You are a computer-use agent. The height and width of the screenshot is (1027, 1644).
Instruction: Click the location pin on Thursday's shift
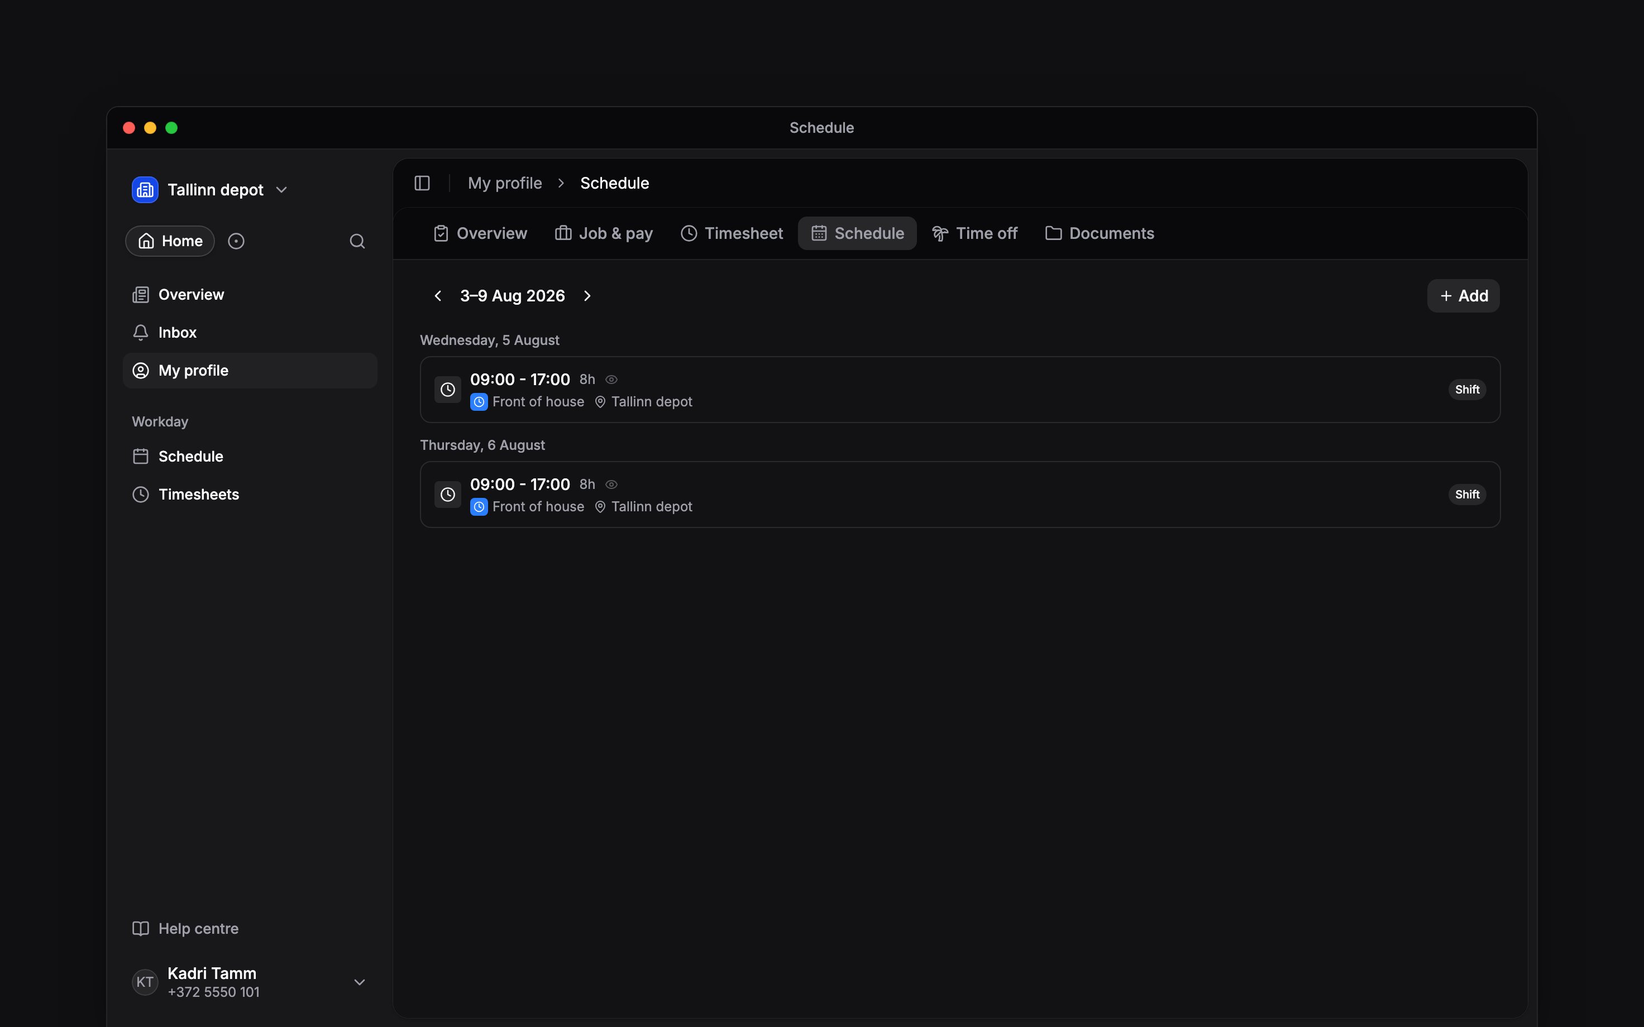pos(600,507)
